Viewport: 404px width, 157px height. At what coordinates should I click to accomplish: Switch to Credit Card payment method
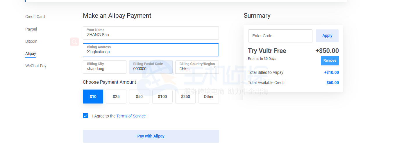coord(35,17)
